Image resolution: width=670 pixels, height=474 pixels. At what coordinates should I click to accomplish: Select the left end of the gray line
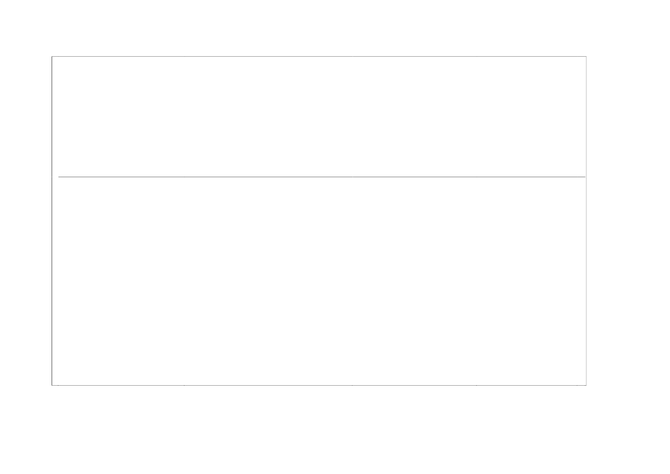click(59, 177)
